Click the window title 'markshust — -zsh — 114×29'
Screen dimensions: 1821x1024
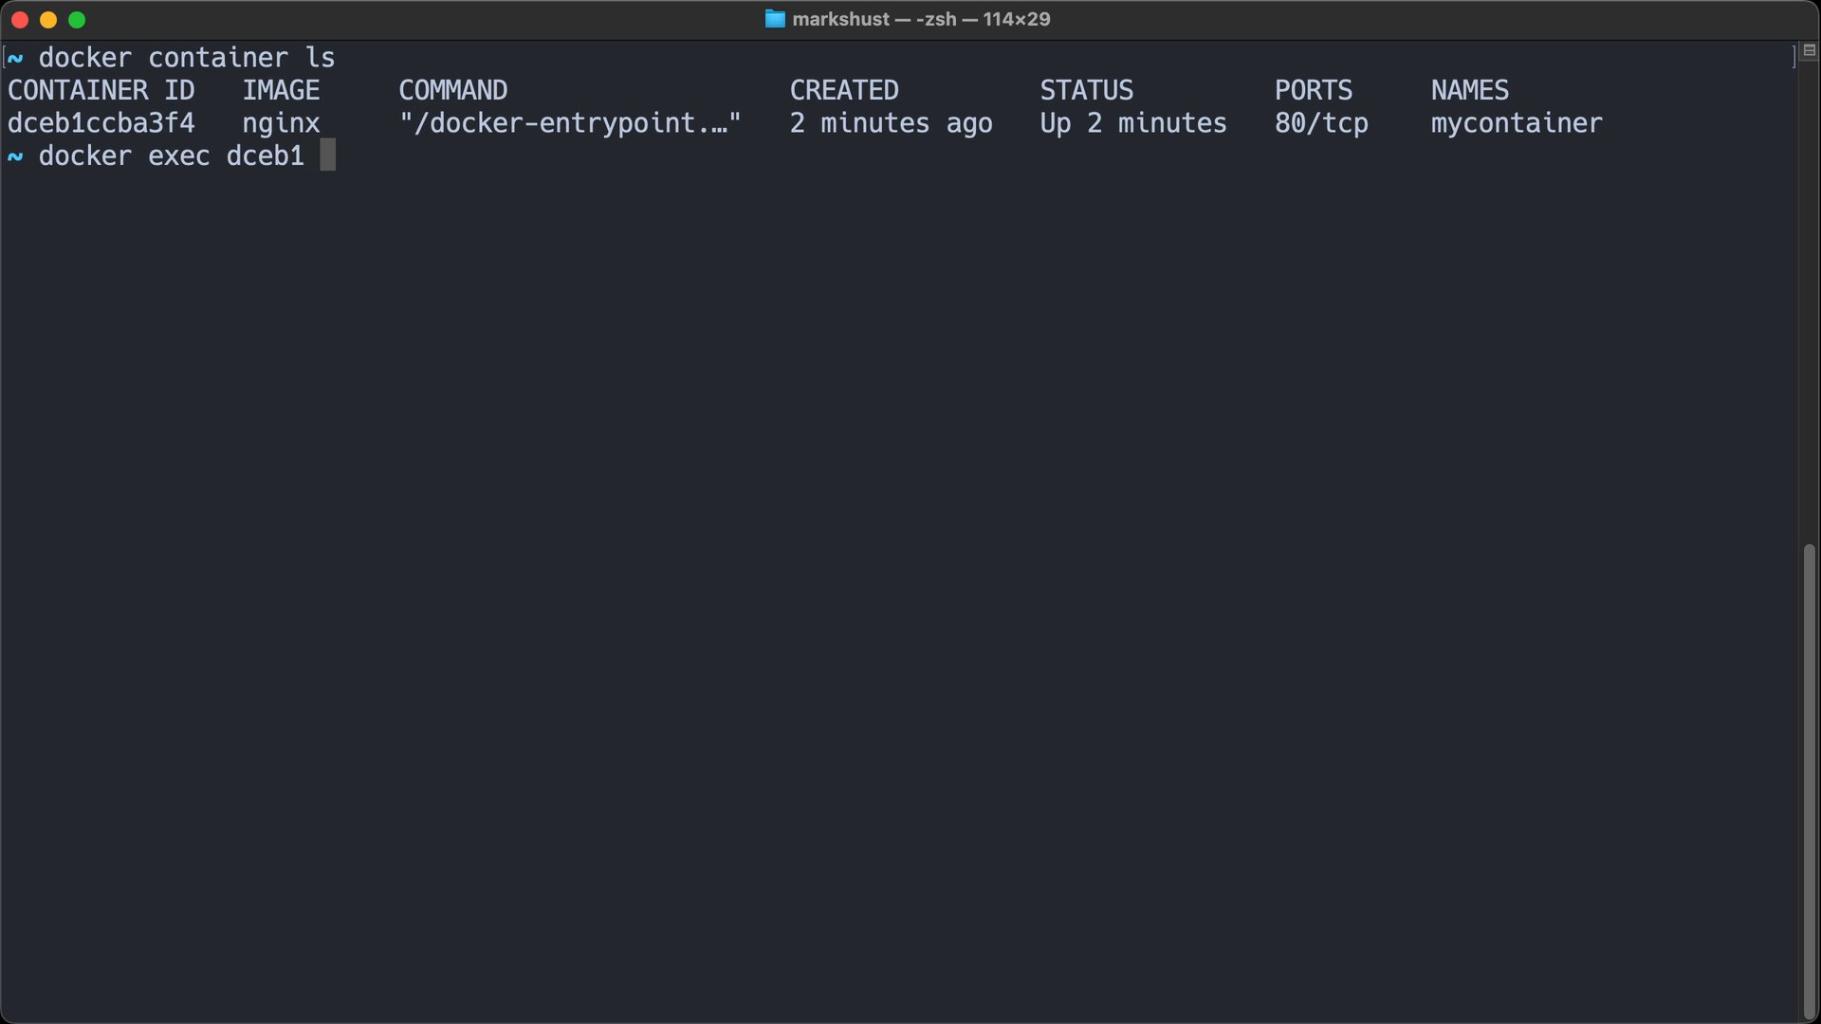pos(921,19)
